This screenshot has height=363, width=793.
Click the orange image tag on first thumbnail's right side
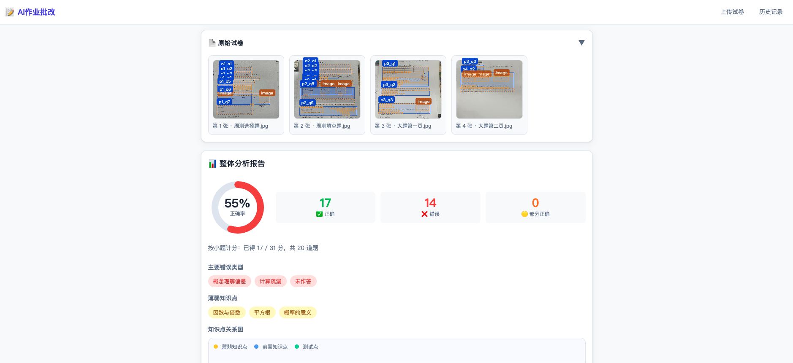[x=267, y=93]
